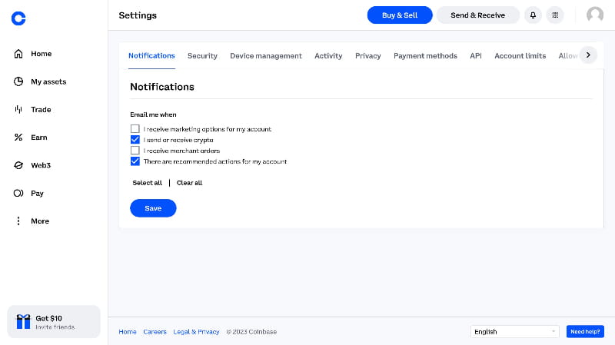Screen dimensions: 615x345
Task: Expand the More sidebar menu
Action: [38, 221]
